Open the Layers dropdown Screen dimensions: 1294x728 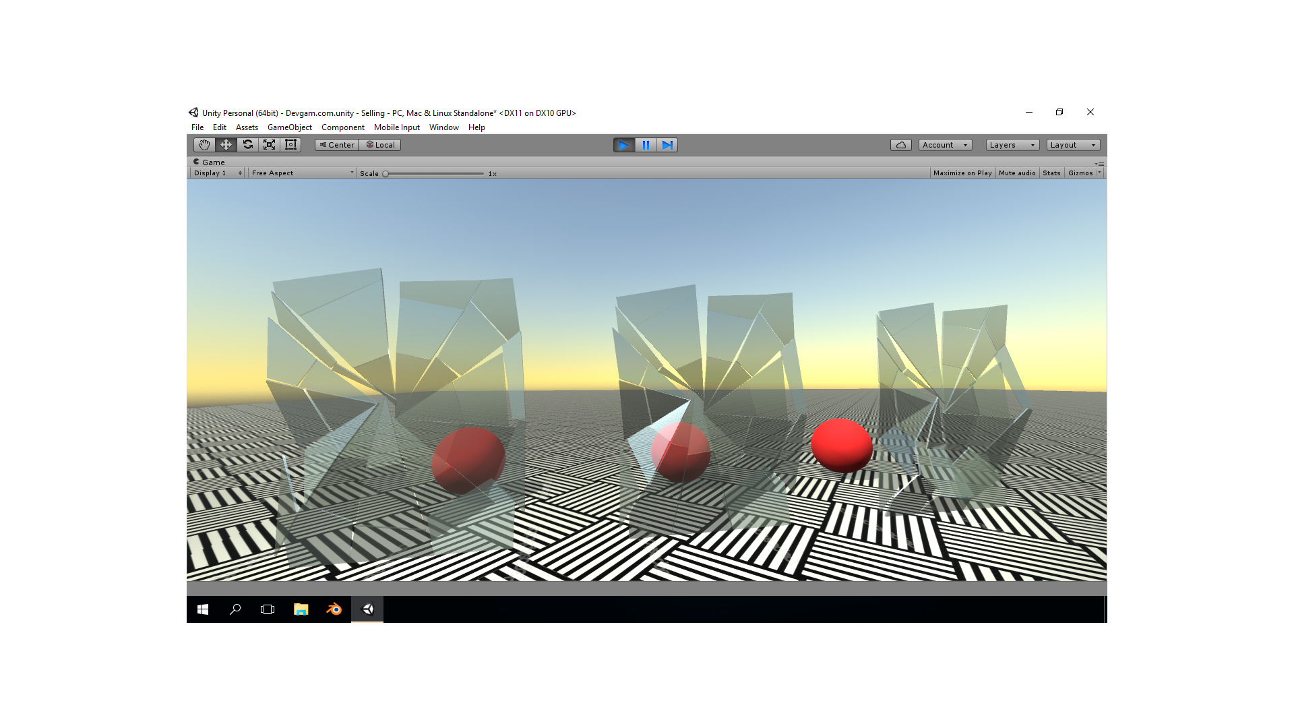pyautogui.click(x=1012, y=145)
